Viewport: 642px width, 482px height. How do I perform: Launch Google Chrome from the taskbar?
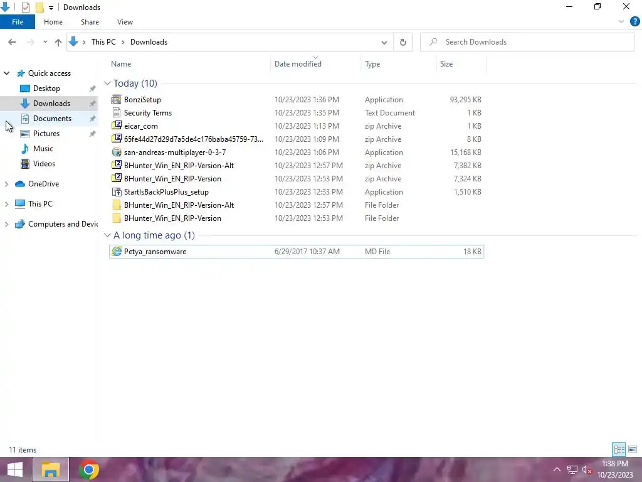(x=89, y=469)
